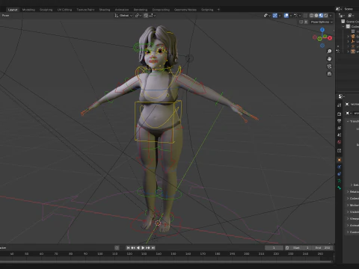Screen dimensions: 359x269
Task: Jump to the timeline start frame
Action: pos(128,248)
